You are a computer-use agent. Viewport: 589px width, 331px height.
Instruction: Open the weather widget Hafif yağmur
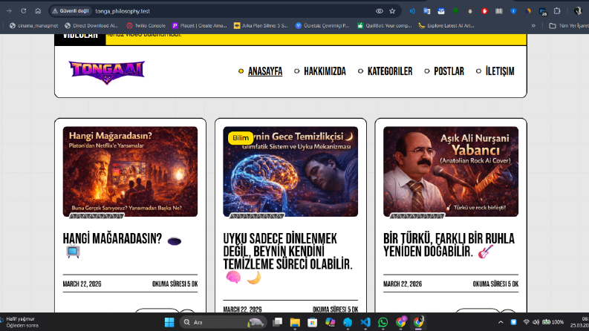tap(19, 322)
